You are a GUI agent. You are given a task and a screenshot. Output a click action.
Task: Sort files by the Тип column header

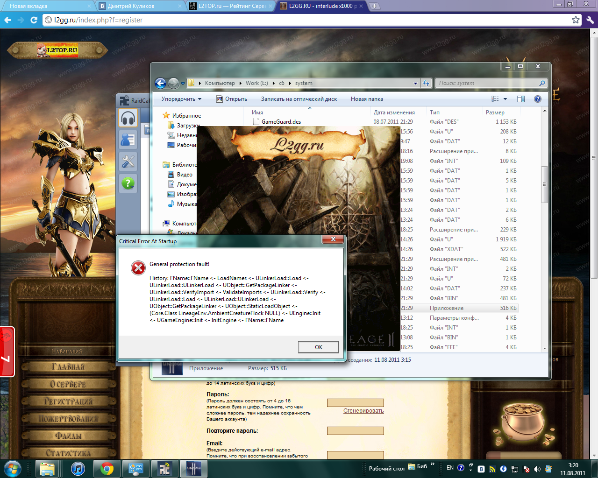(x=454, y=112)
